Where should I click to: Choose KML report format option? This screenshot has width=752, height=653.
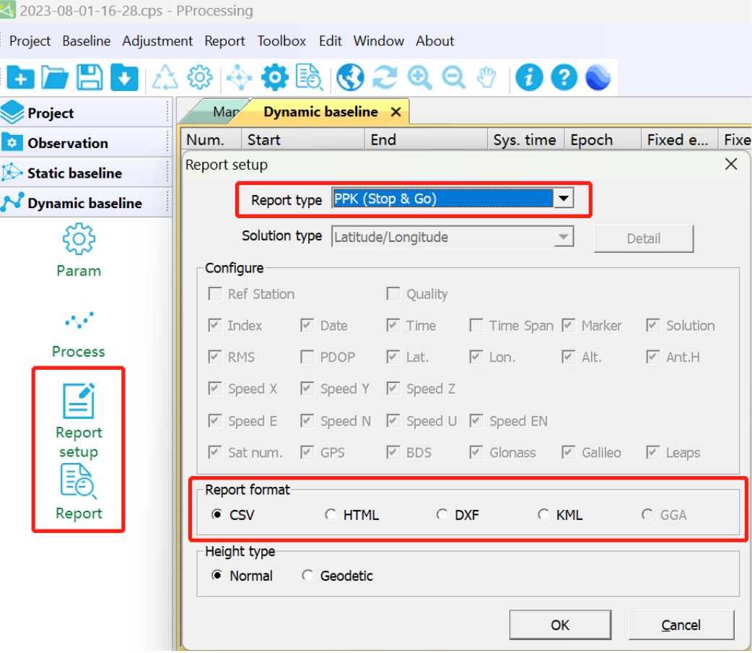543,515
